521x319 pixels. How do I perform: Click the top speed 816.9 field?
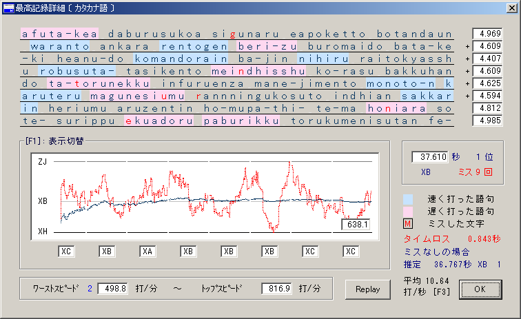tap(276, 289)
